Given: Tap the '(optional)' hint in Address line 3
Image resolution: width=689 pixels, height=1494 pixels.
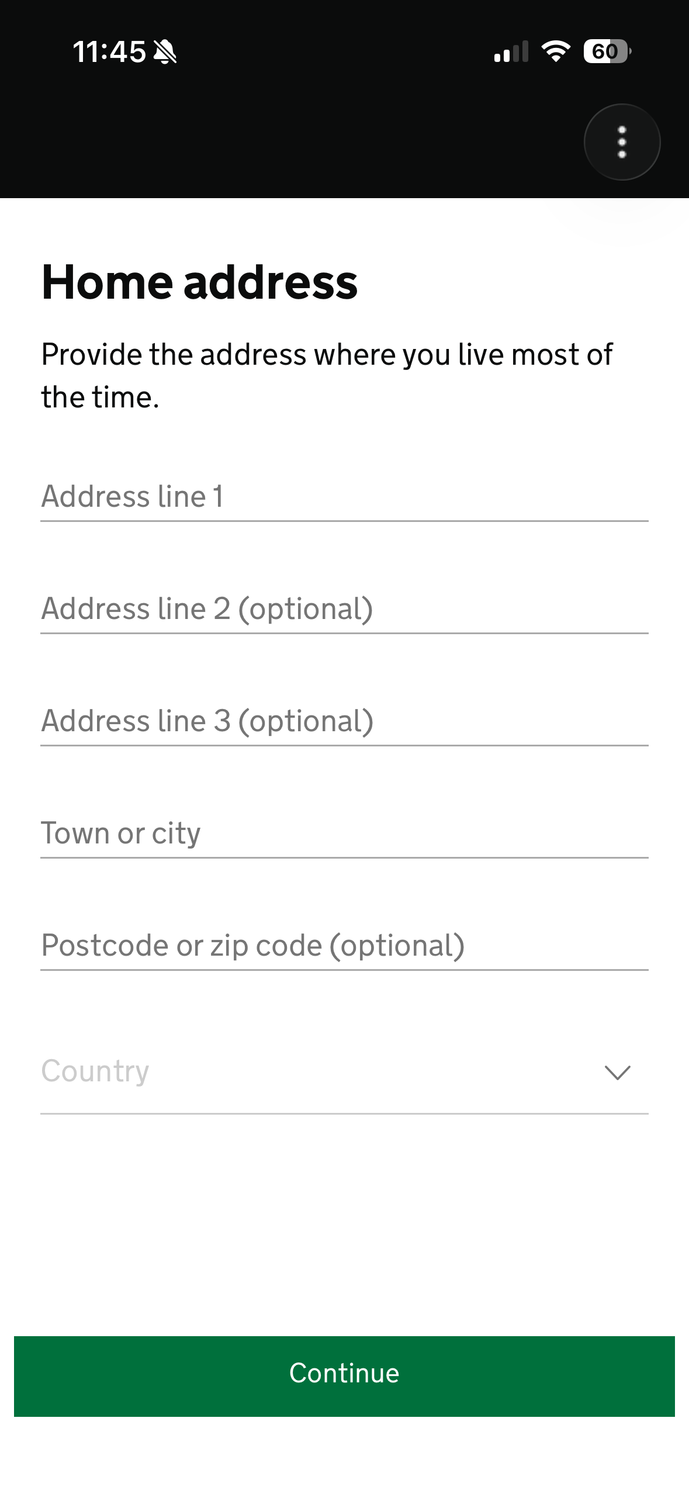Looking at the screenshot, I should [306, 721].
